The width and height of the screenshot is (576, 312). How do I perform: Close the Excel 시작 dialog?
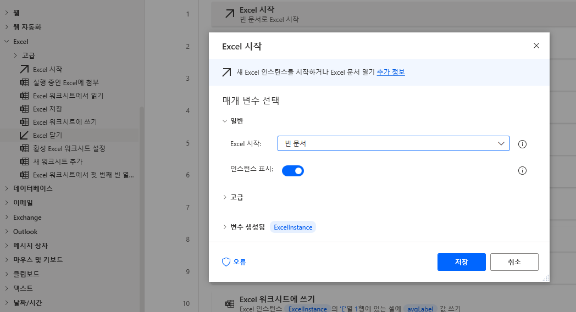point(536,46)
